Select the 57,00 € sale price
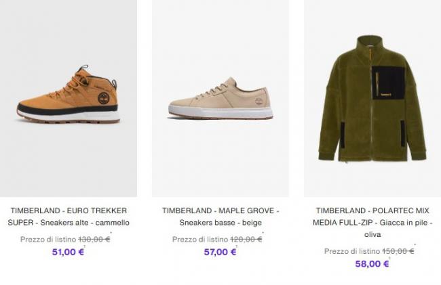This screenshot has height=285, width=441. 220,252
